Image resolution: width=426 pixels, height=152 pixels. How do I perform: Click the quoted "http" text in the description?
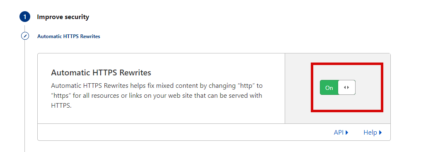tap(247, 86)
